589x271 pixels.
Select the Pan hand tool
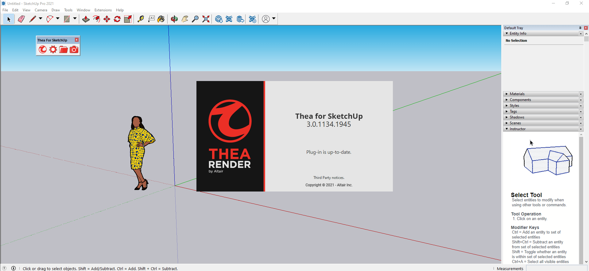(x=185, y=19)
